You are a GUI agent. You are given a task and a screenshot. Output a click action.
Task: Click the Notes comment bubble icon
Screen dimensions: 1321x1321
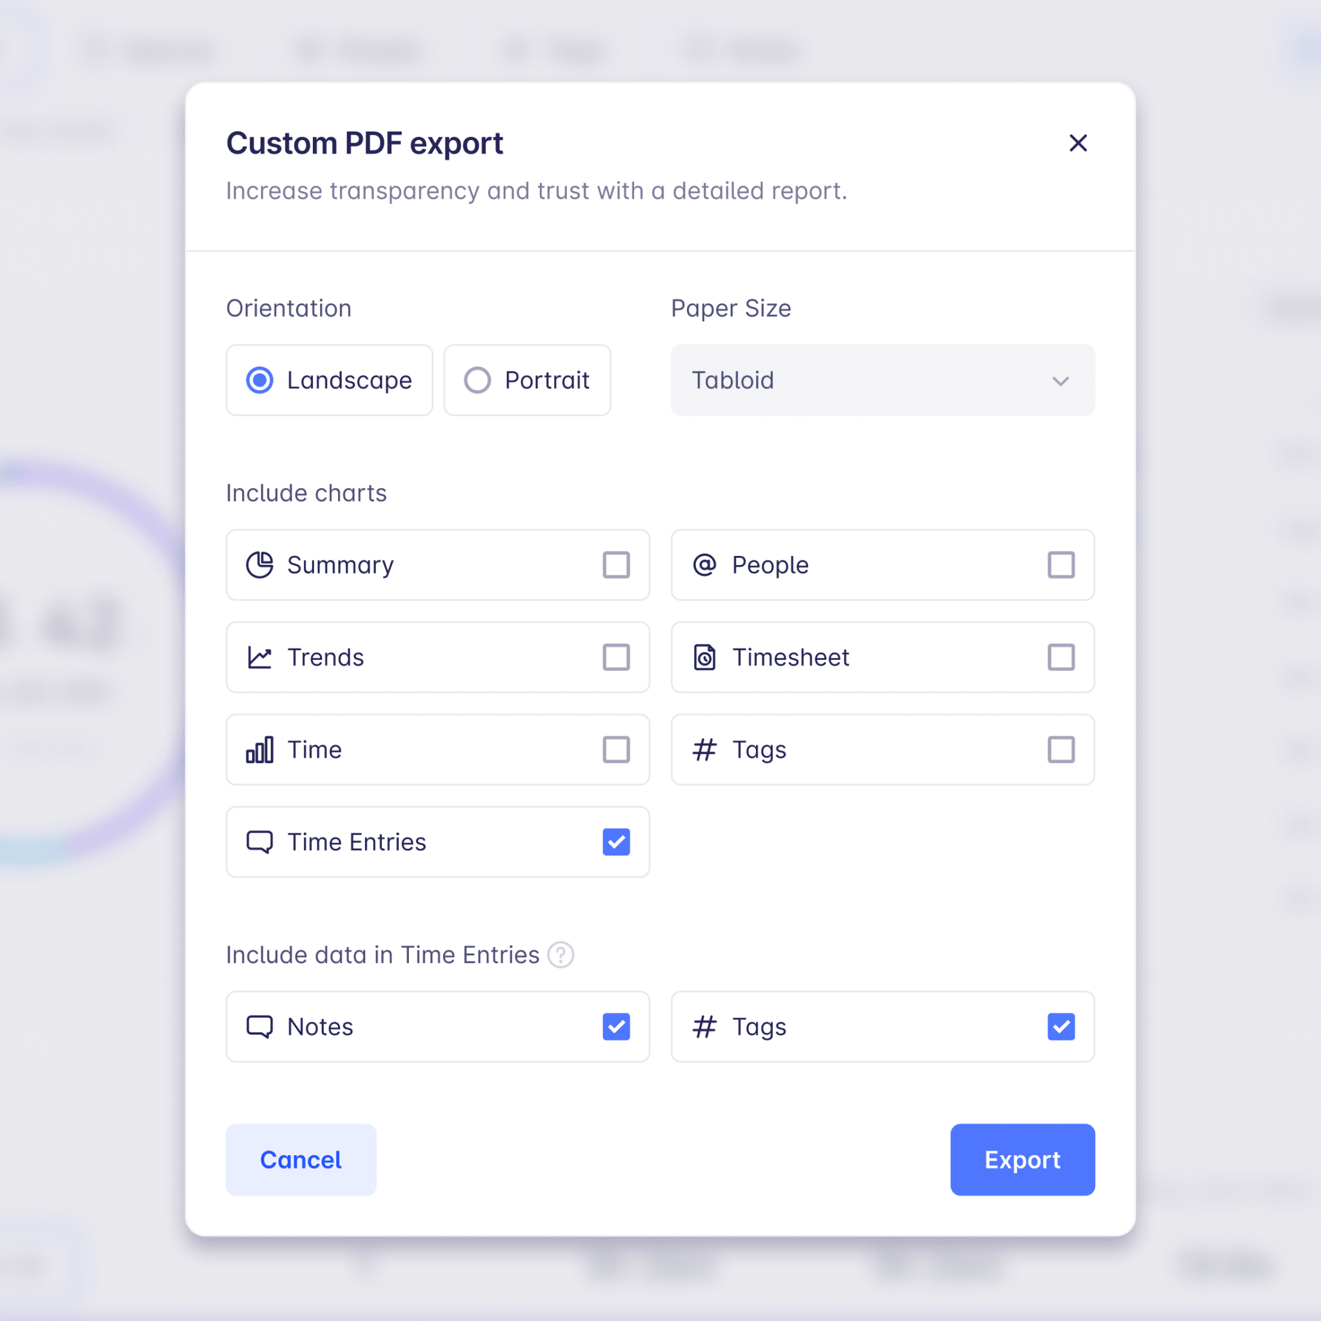(x=259, y=1026)
